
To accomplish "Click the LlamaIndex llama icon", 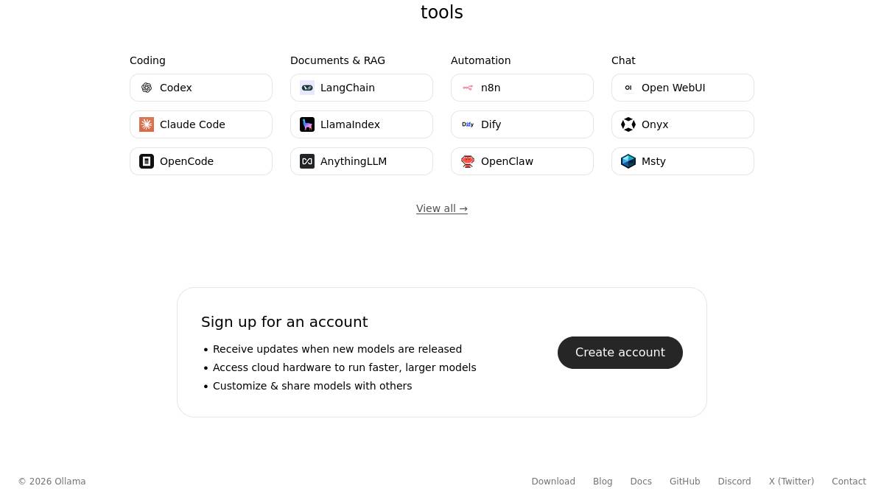I will (x=307, y=124).
